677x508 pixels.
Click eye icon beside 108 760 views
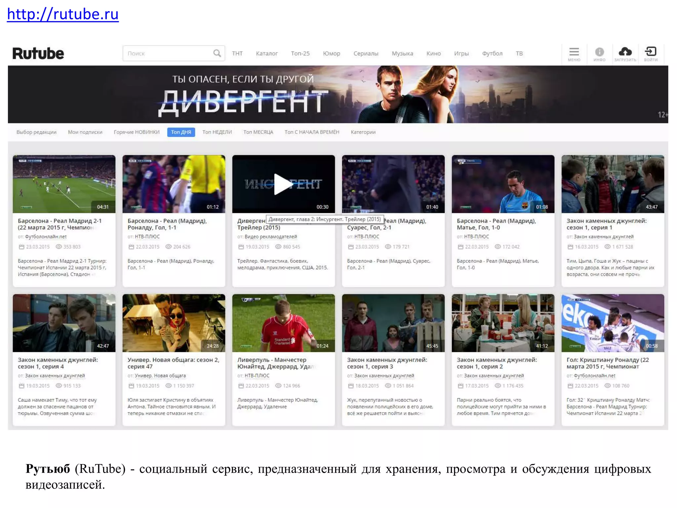[608, 386]
